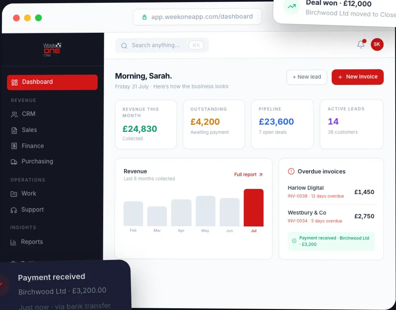Click the Sales document icon
396x310 pixels.
[x=14, y=130]
